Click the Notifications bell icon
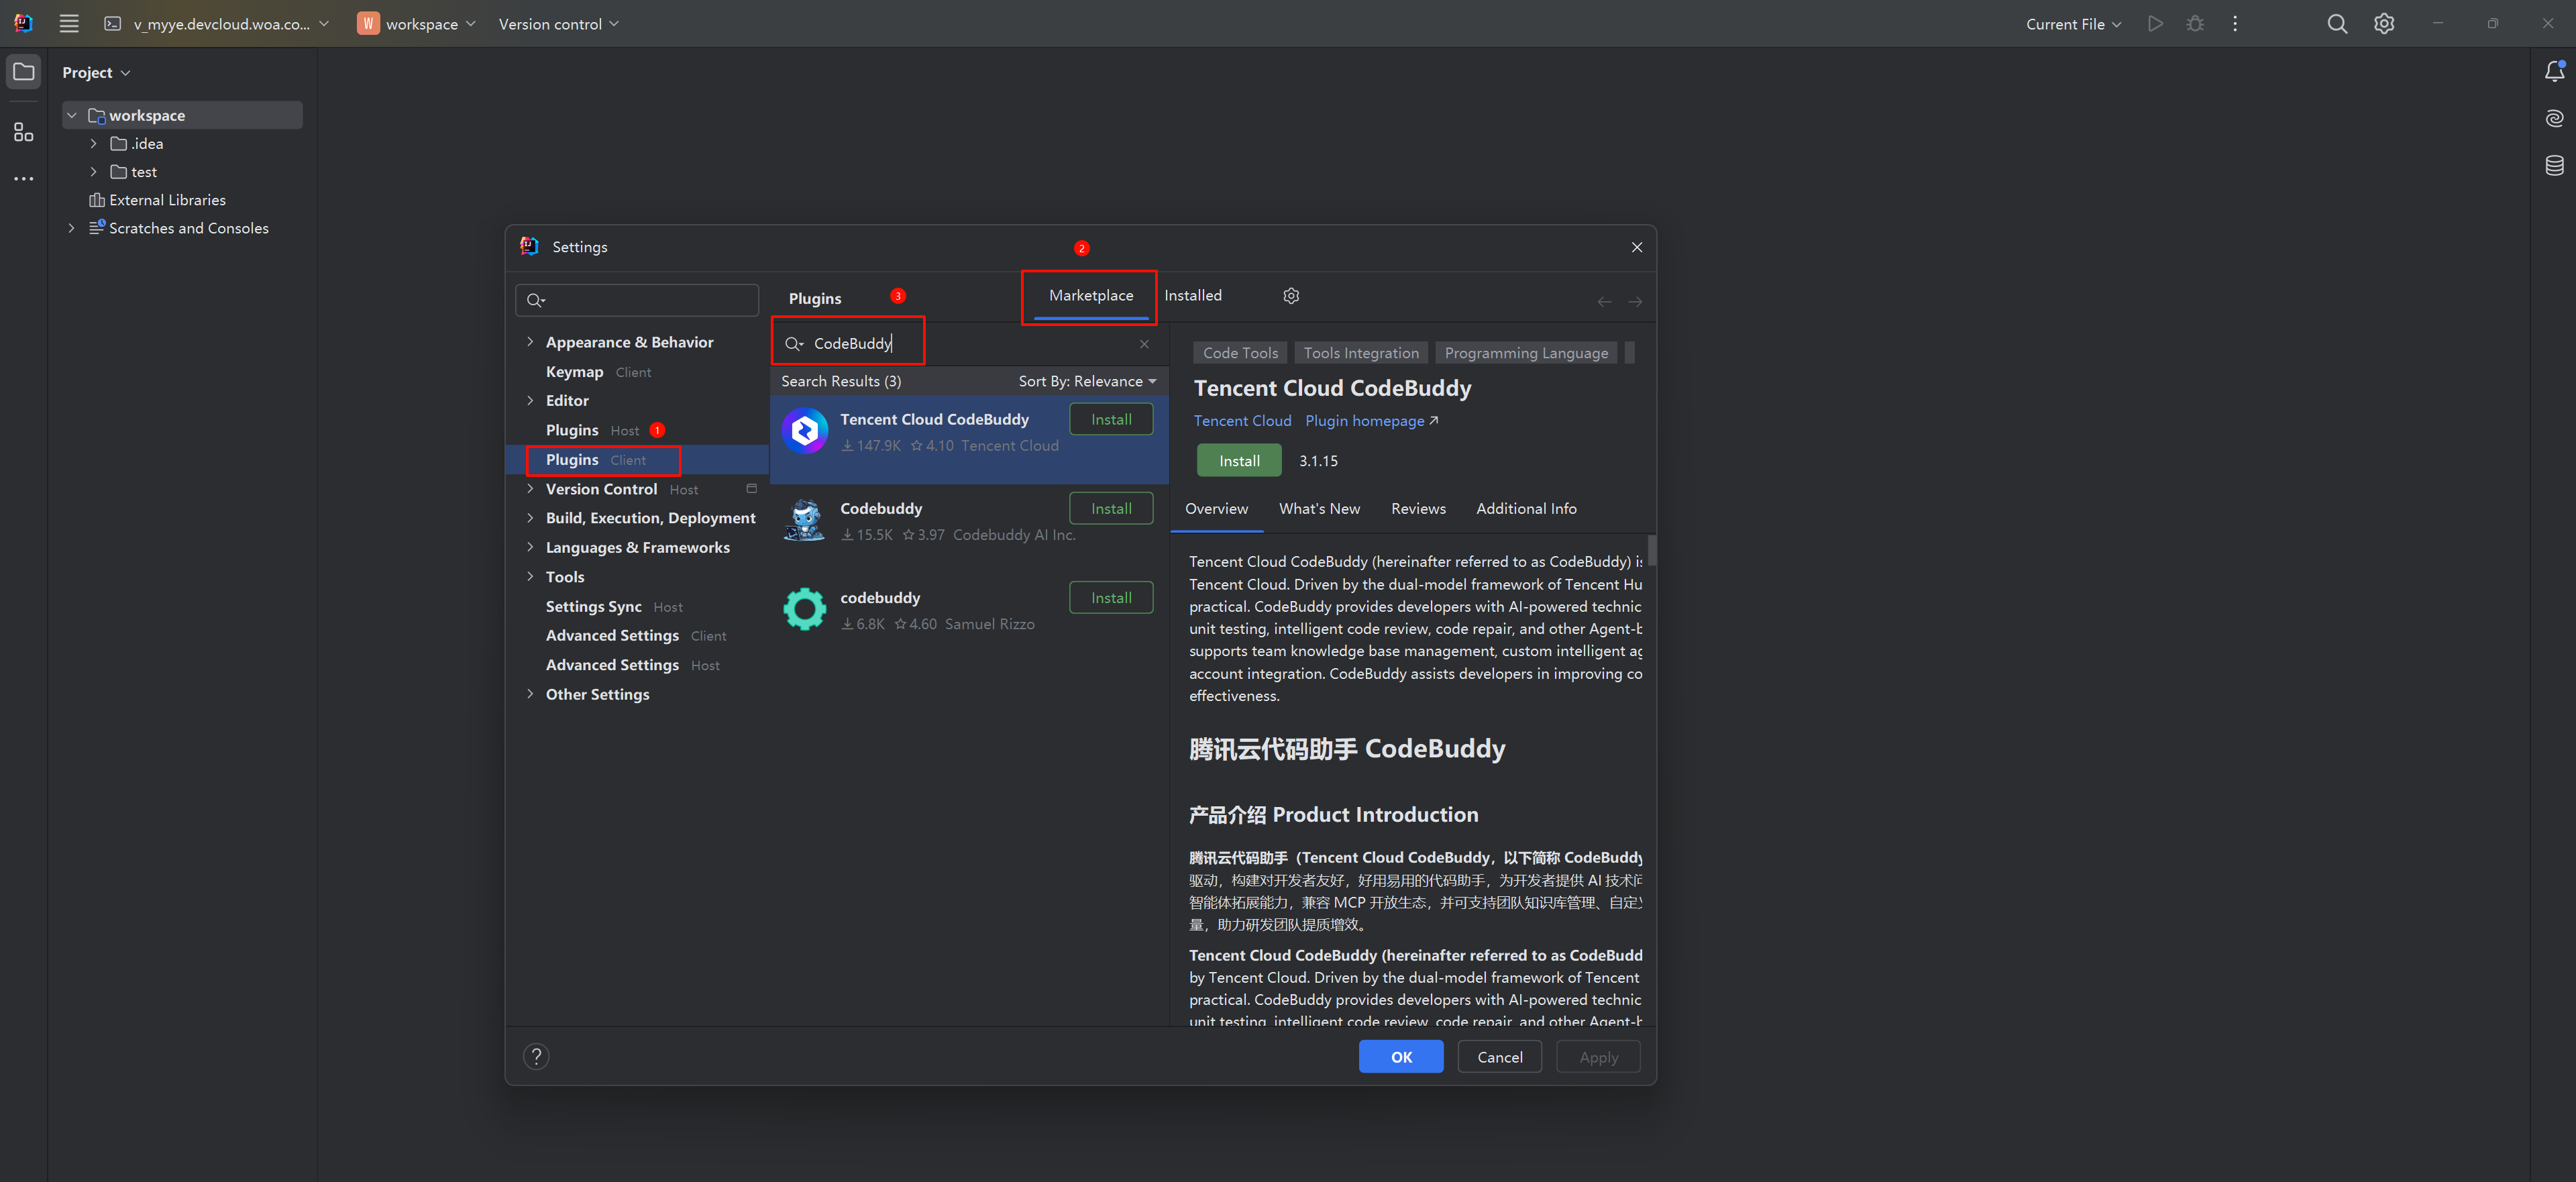Image resolution: width=2576 pixels, height=1182 pixels. tap(2553, 72)
